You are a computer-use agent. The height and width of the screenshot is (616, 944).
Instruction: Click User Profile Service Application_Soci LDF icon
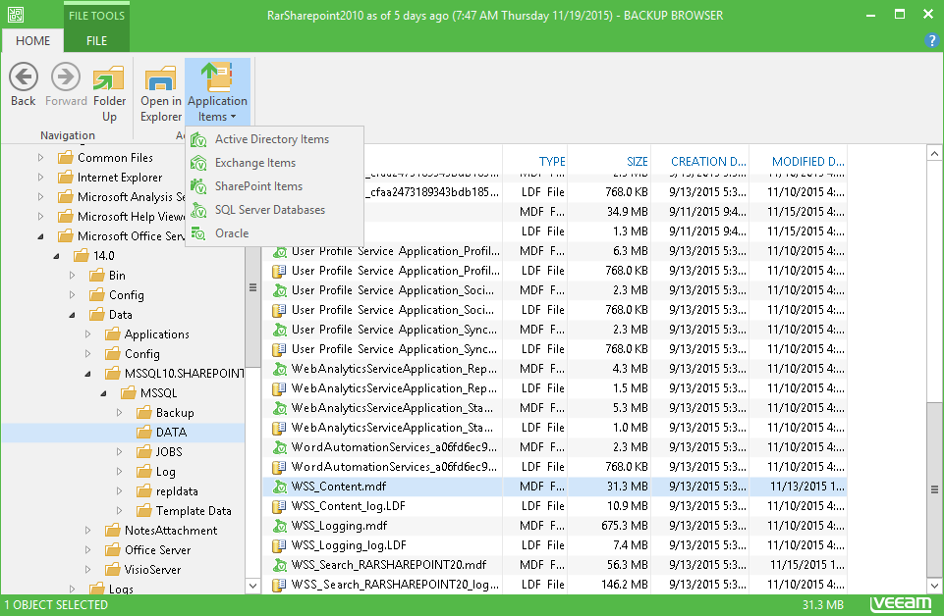click(279, 310)
